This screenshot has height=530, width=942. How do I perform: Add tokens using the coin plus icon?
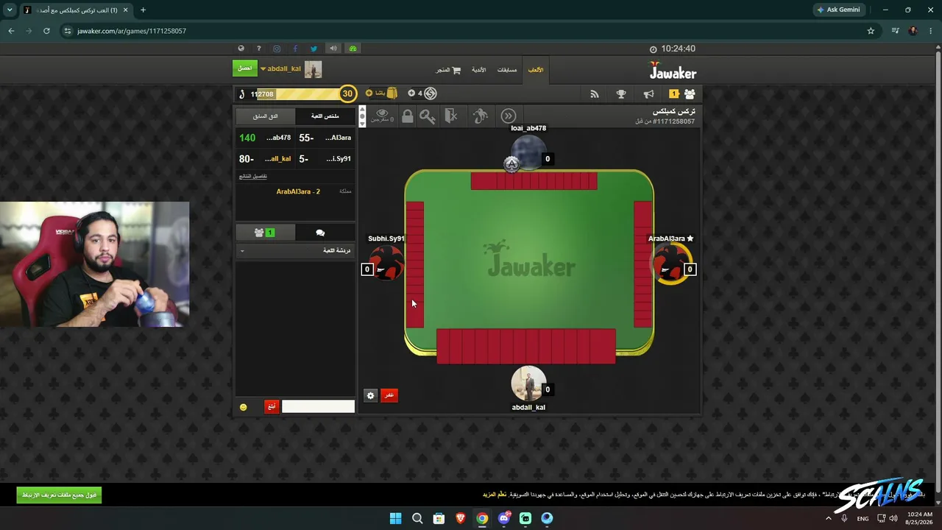tap(411, 93)
